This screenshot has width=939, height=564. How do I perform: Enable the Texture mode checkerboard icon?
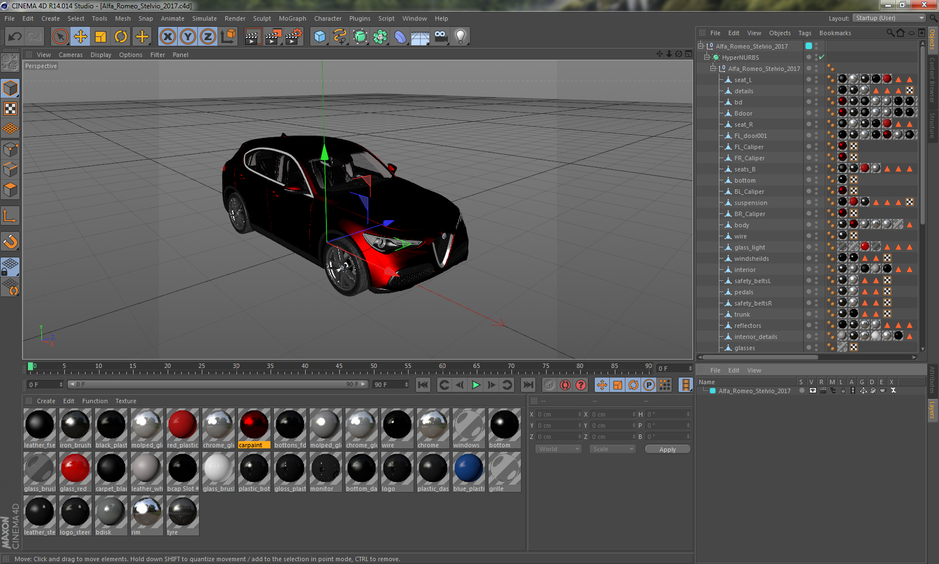click(10, 109)
